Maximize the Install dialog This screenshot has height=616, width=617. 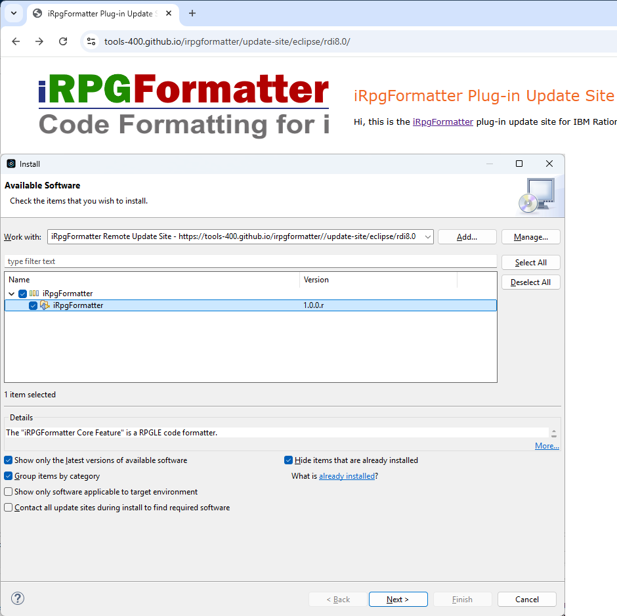coord(519,164)
